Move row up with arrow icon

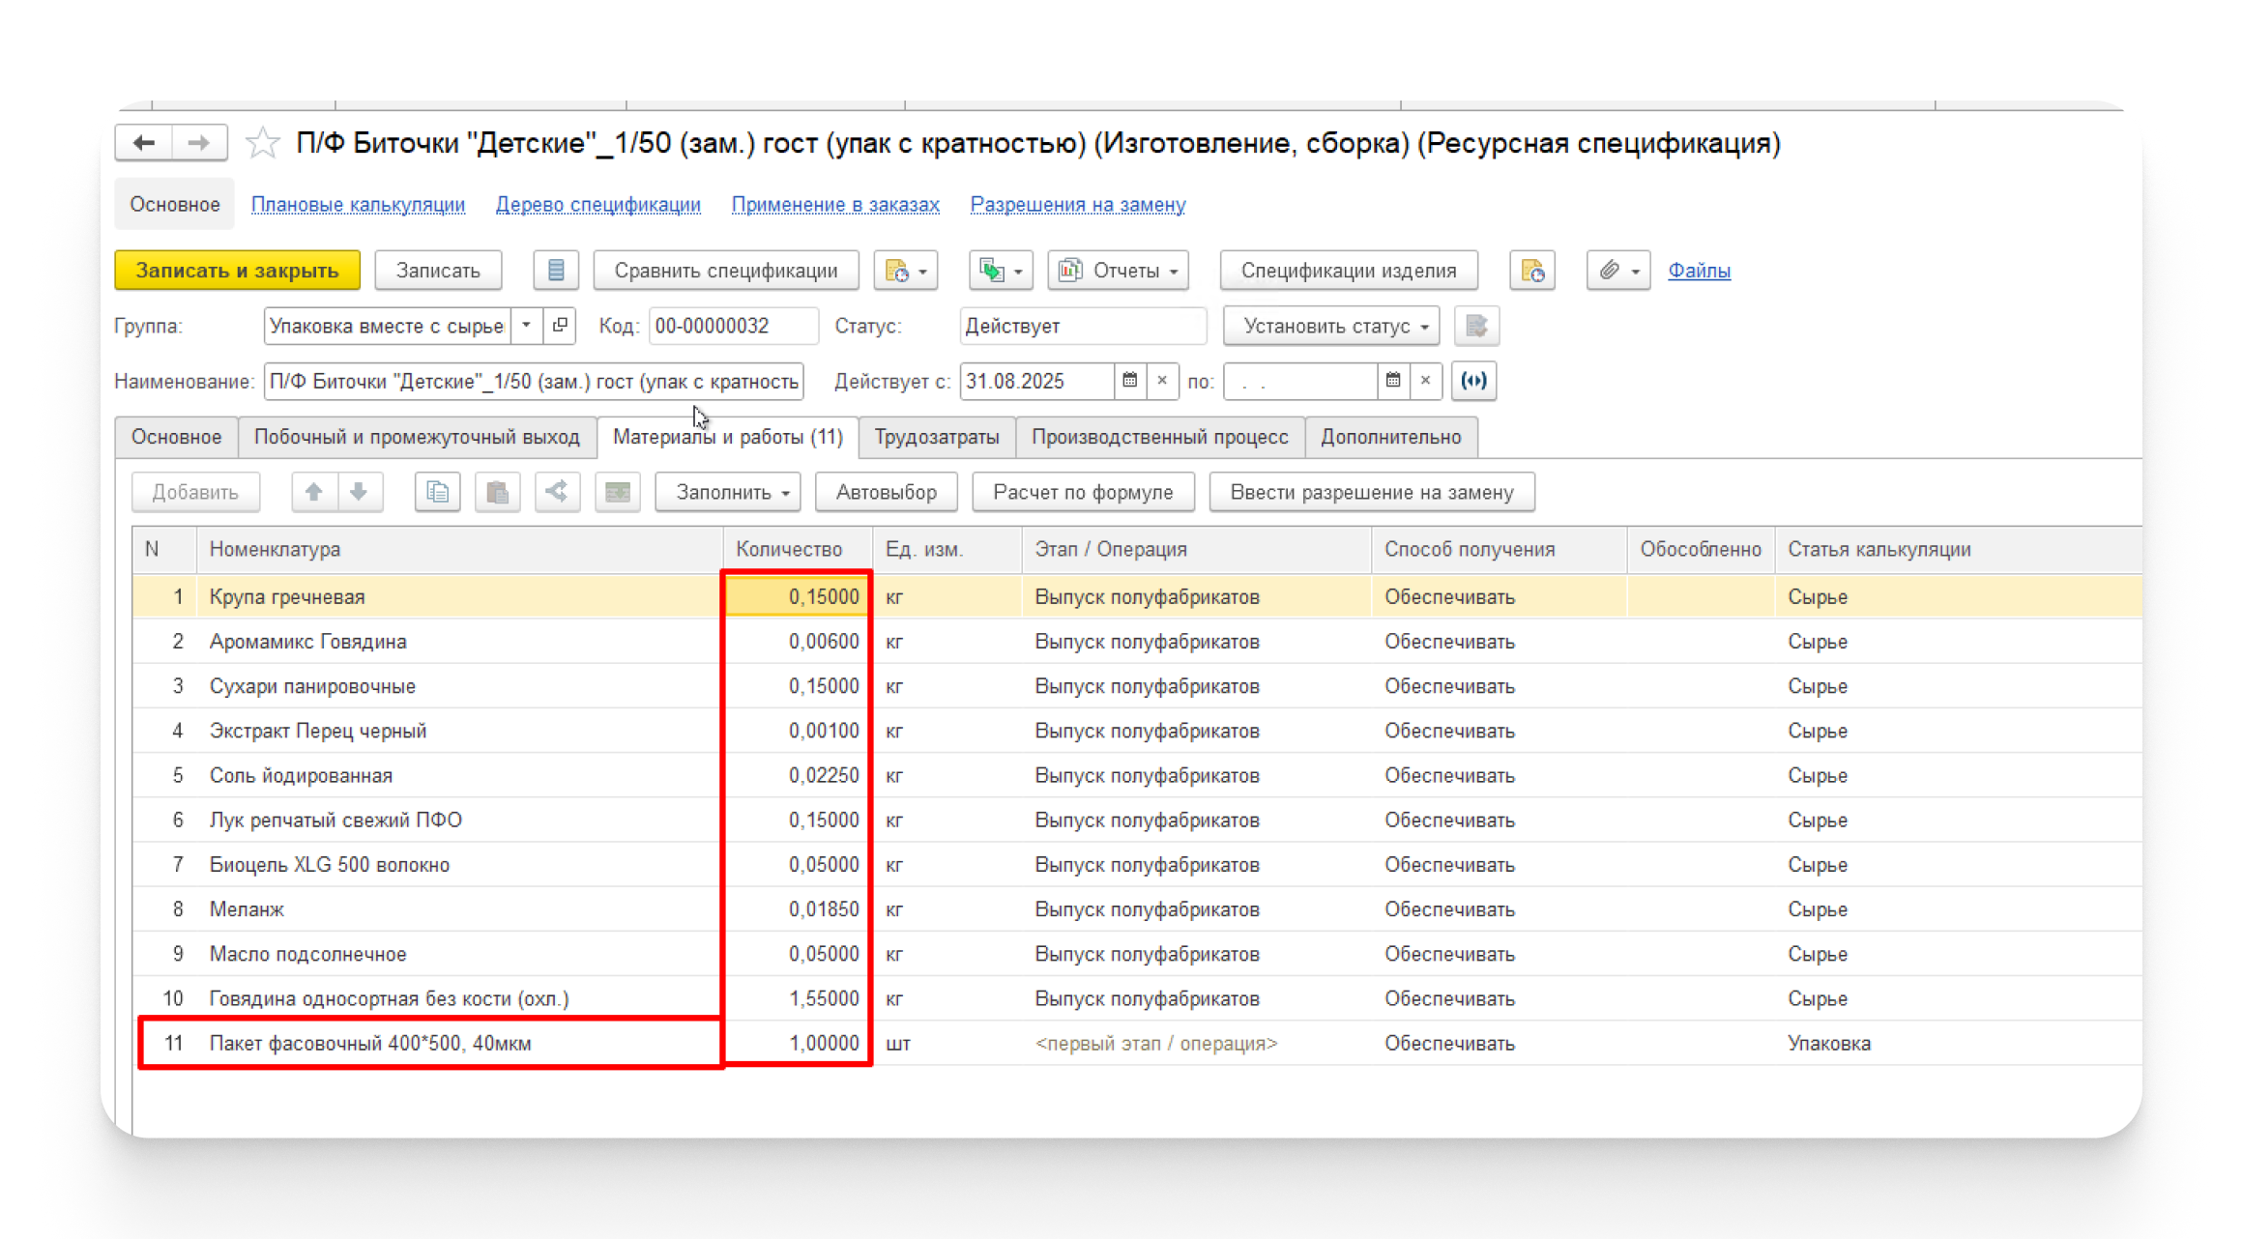point(313,492)
